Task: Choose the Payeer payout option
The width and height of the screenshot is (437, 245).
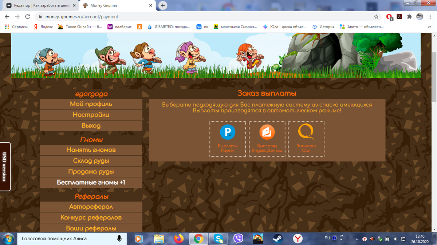Action: [228, 139]
